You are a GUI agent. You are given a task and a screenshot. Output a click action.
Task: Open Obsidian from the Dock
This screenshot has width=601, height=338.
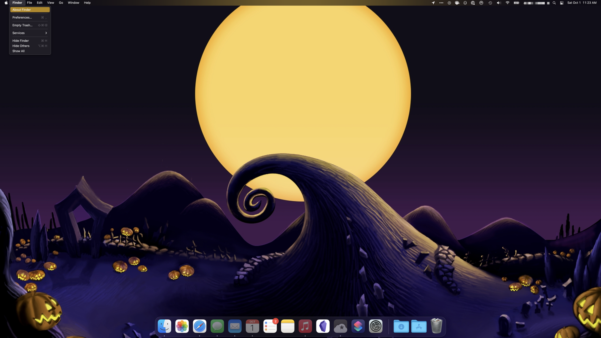[x=323, y=326]
